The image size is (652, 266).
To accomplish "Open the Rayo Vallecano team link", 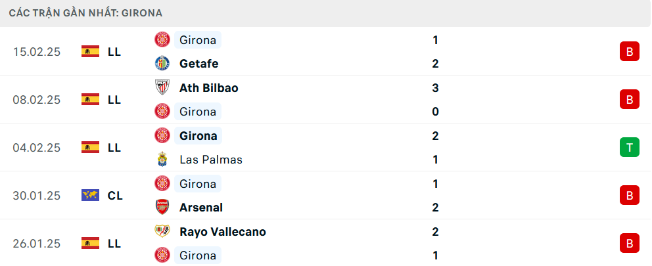I will click(222, 232).
